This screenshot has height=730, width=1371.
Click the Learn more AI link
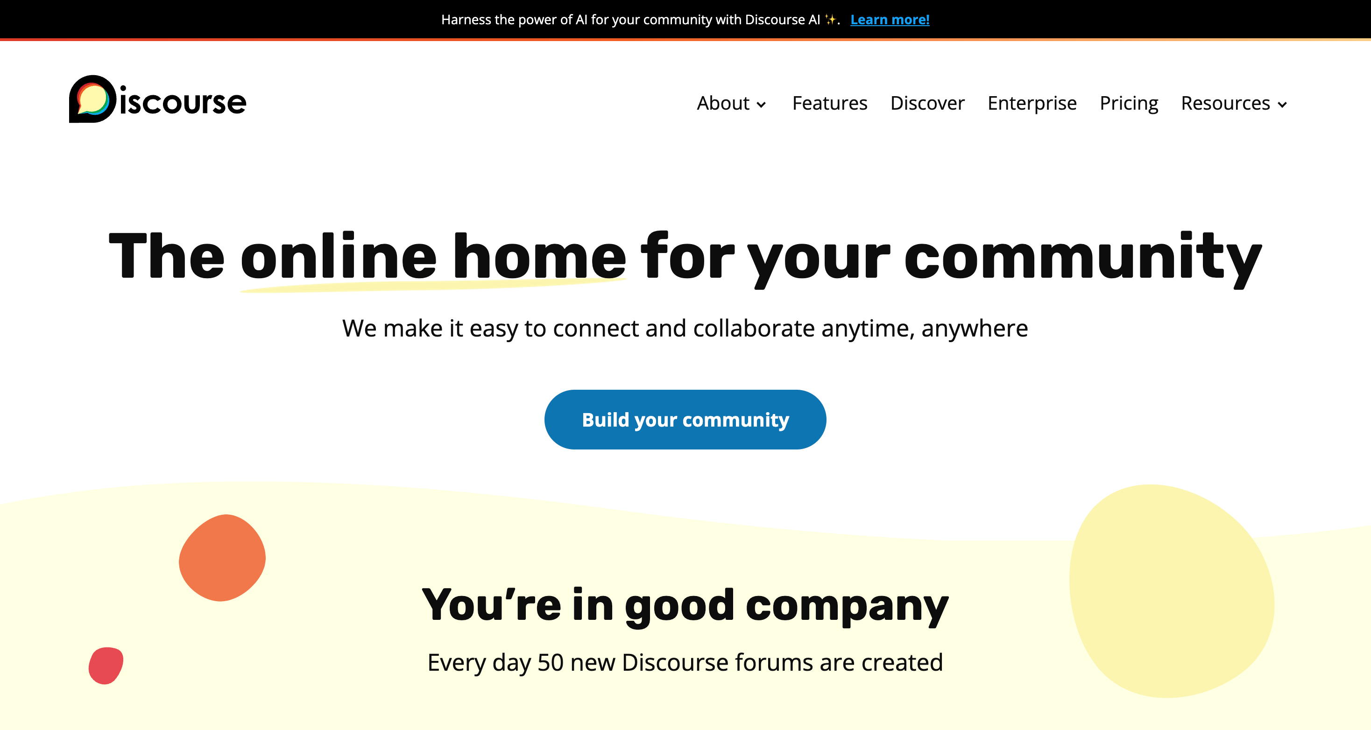click(x=890, y=19)
